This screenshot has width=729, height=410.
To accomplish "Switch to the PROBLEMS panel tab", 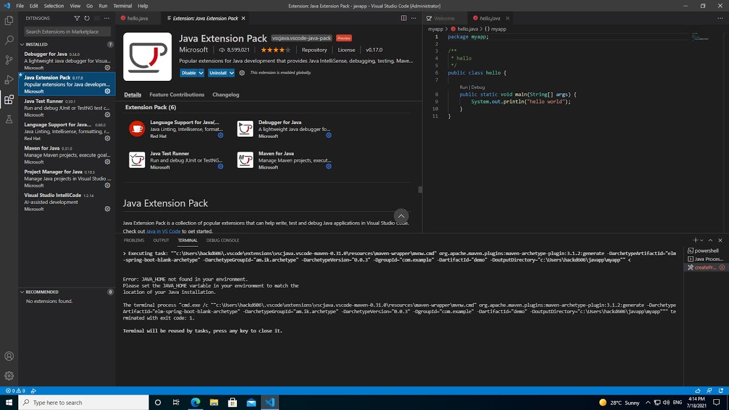I will coord(134,240).
